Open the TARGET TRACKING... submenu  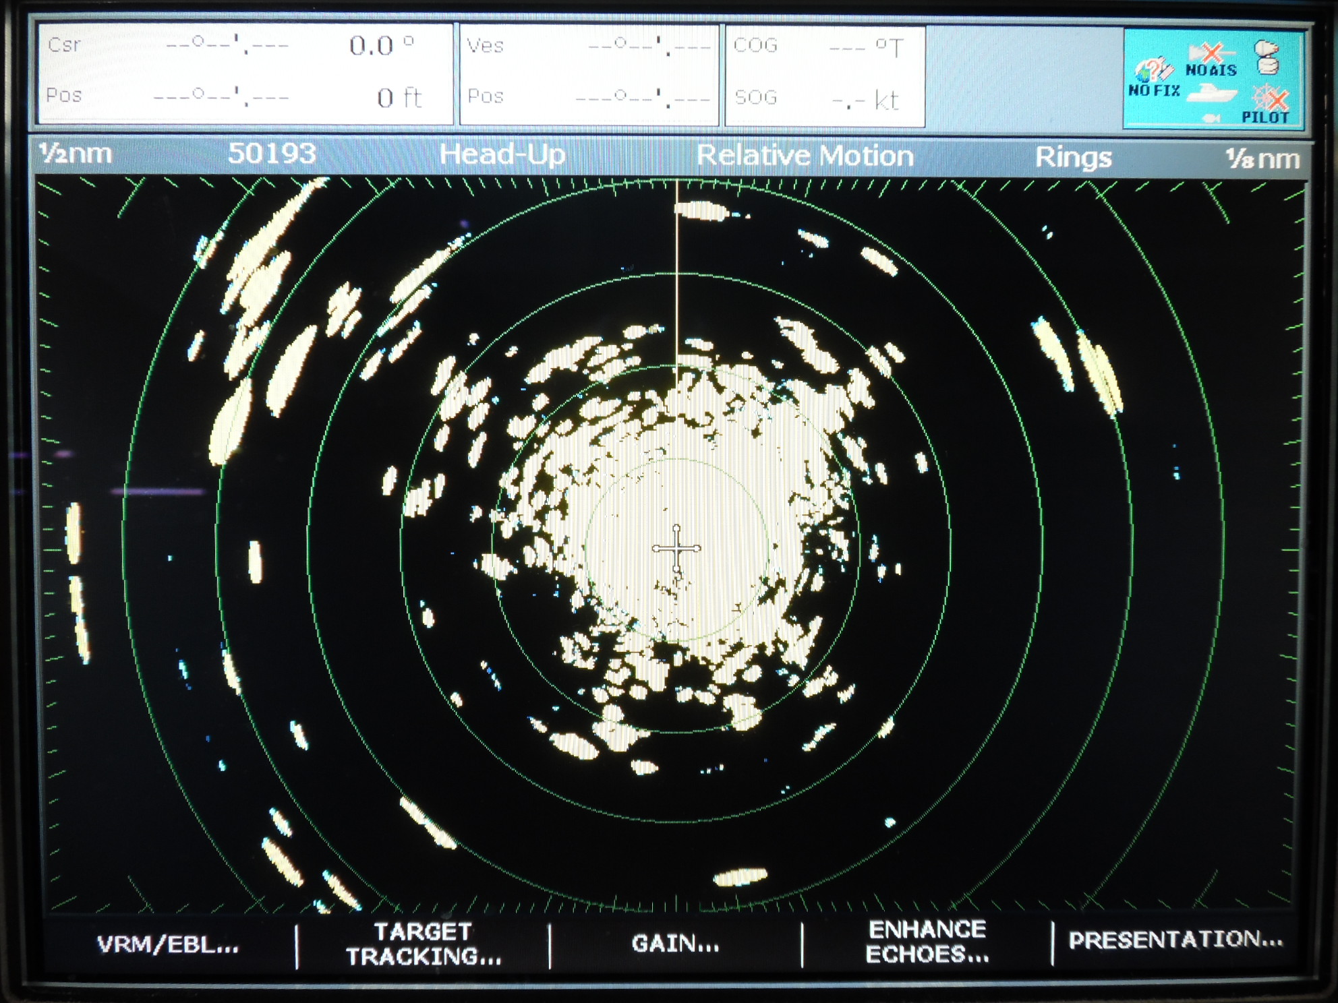pyautogui.click(x=424, y=944)
